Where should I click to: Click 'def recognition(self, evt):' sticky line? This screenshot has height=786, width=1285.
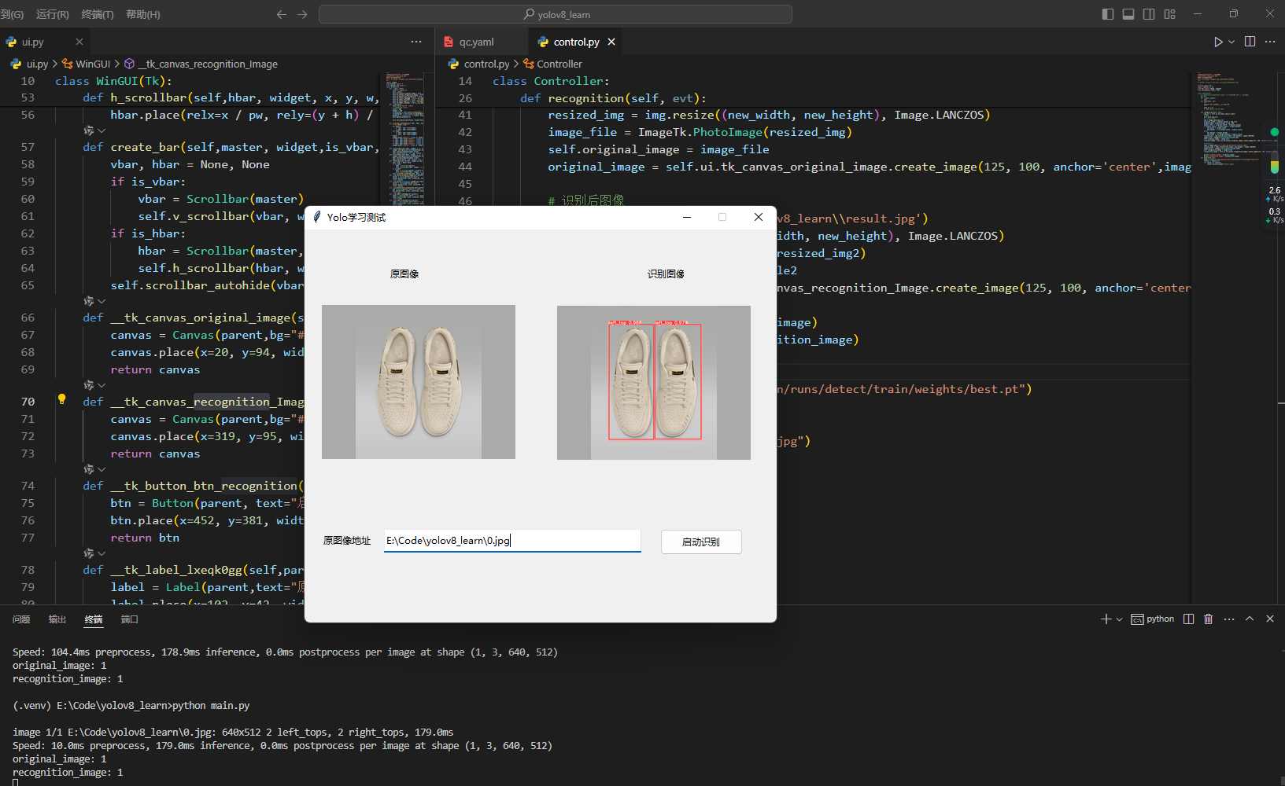click(x=613, y=98)
